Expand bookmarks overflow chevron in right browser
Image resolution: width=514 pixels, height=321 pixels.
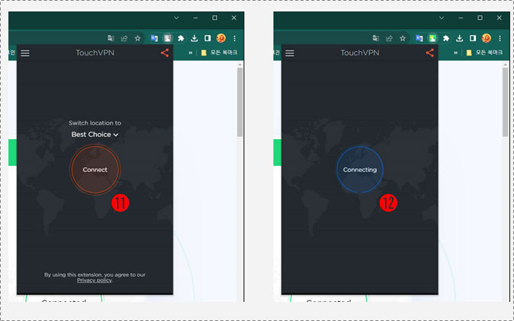[x=455, y=53]
